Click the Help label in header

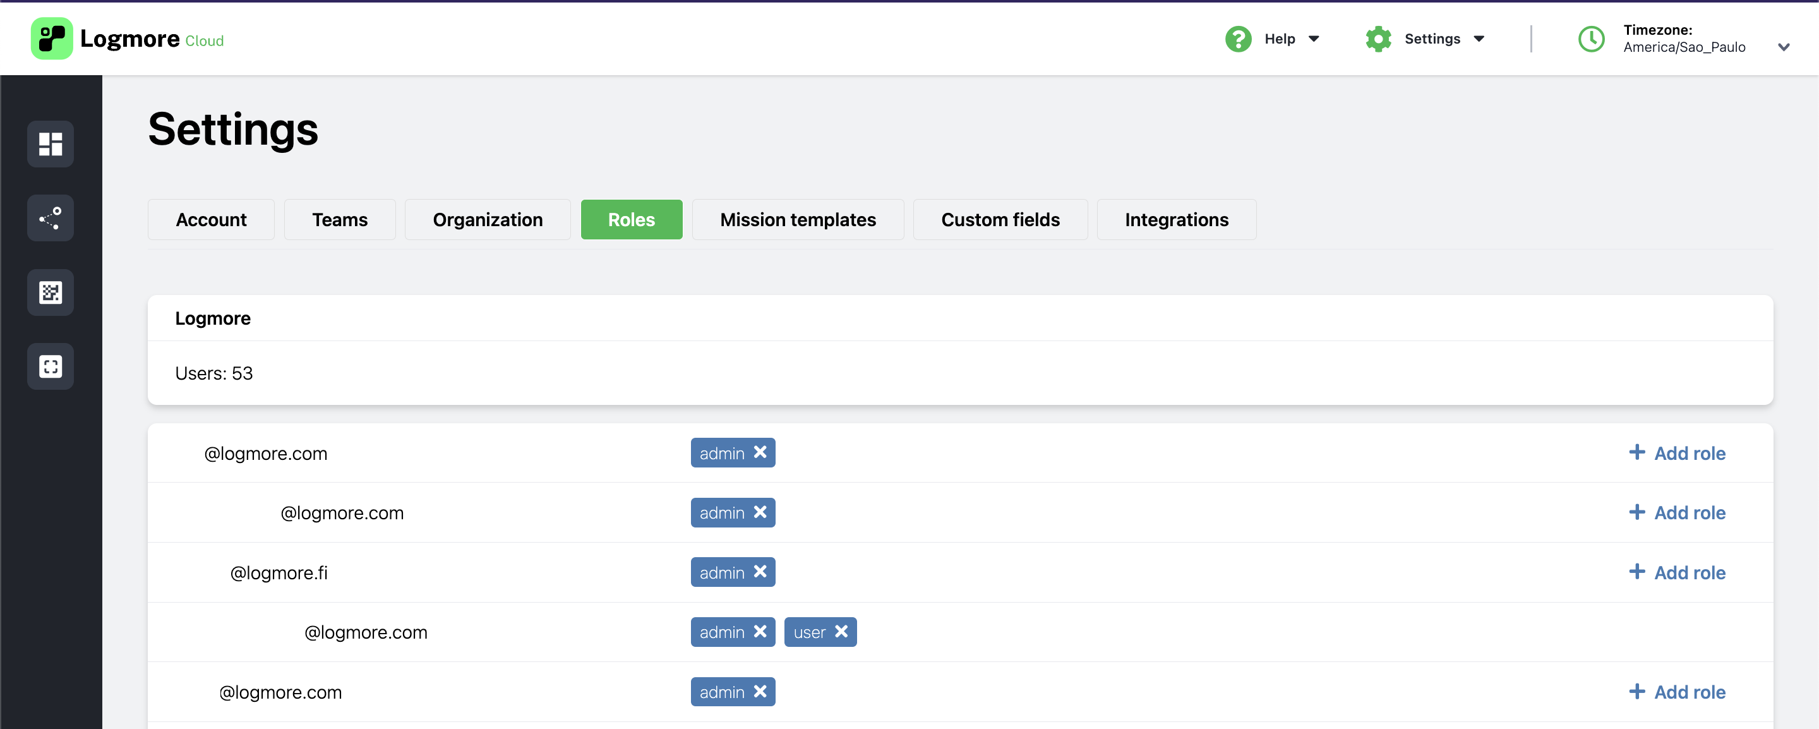[x=1280, y=39]
